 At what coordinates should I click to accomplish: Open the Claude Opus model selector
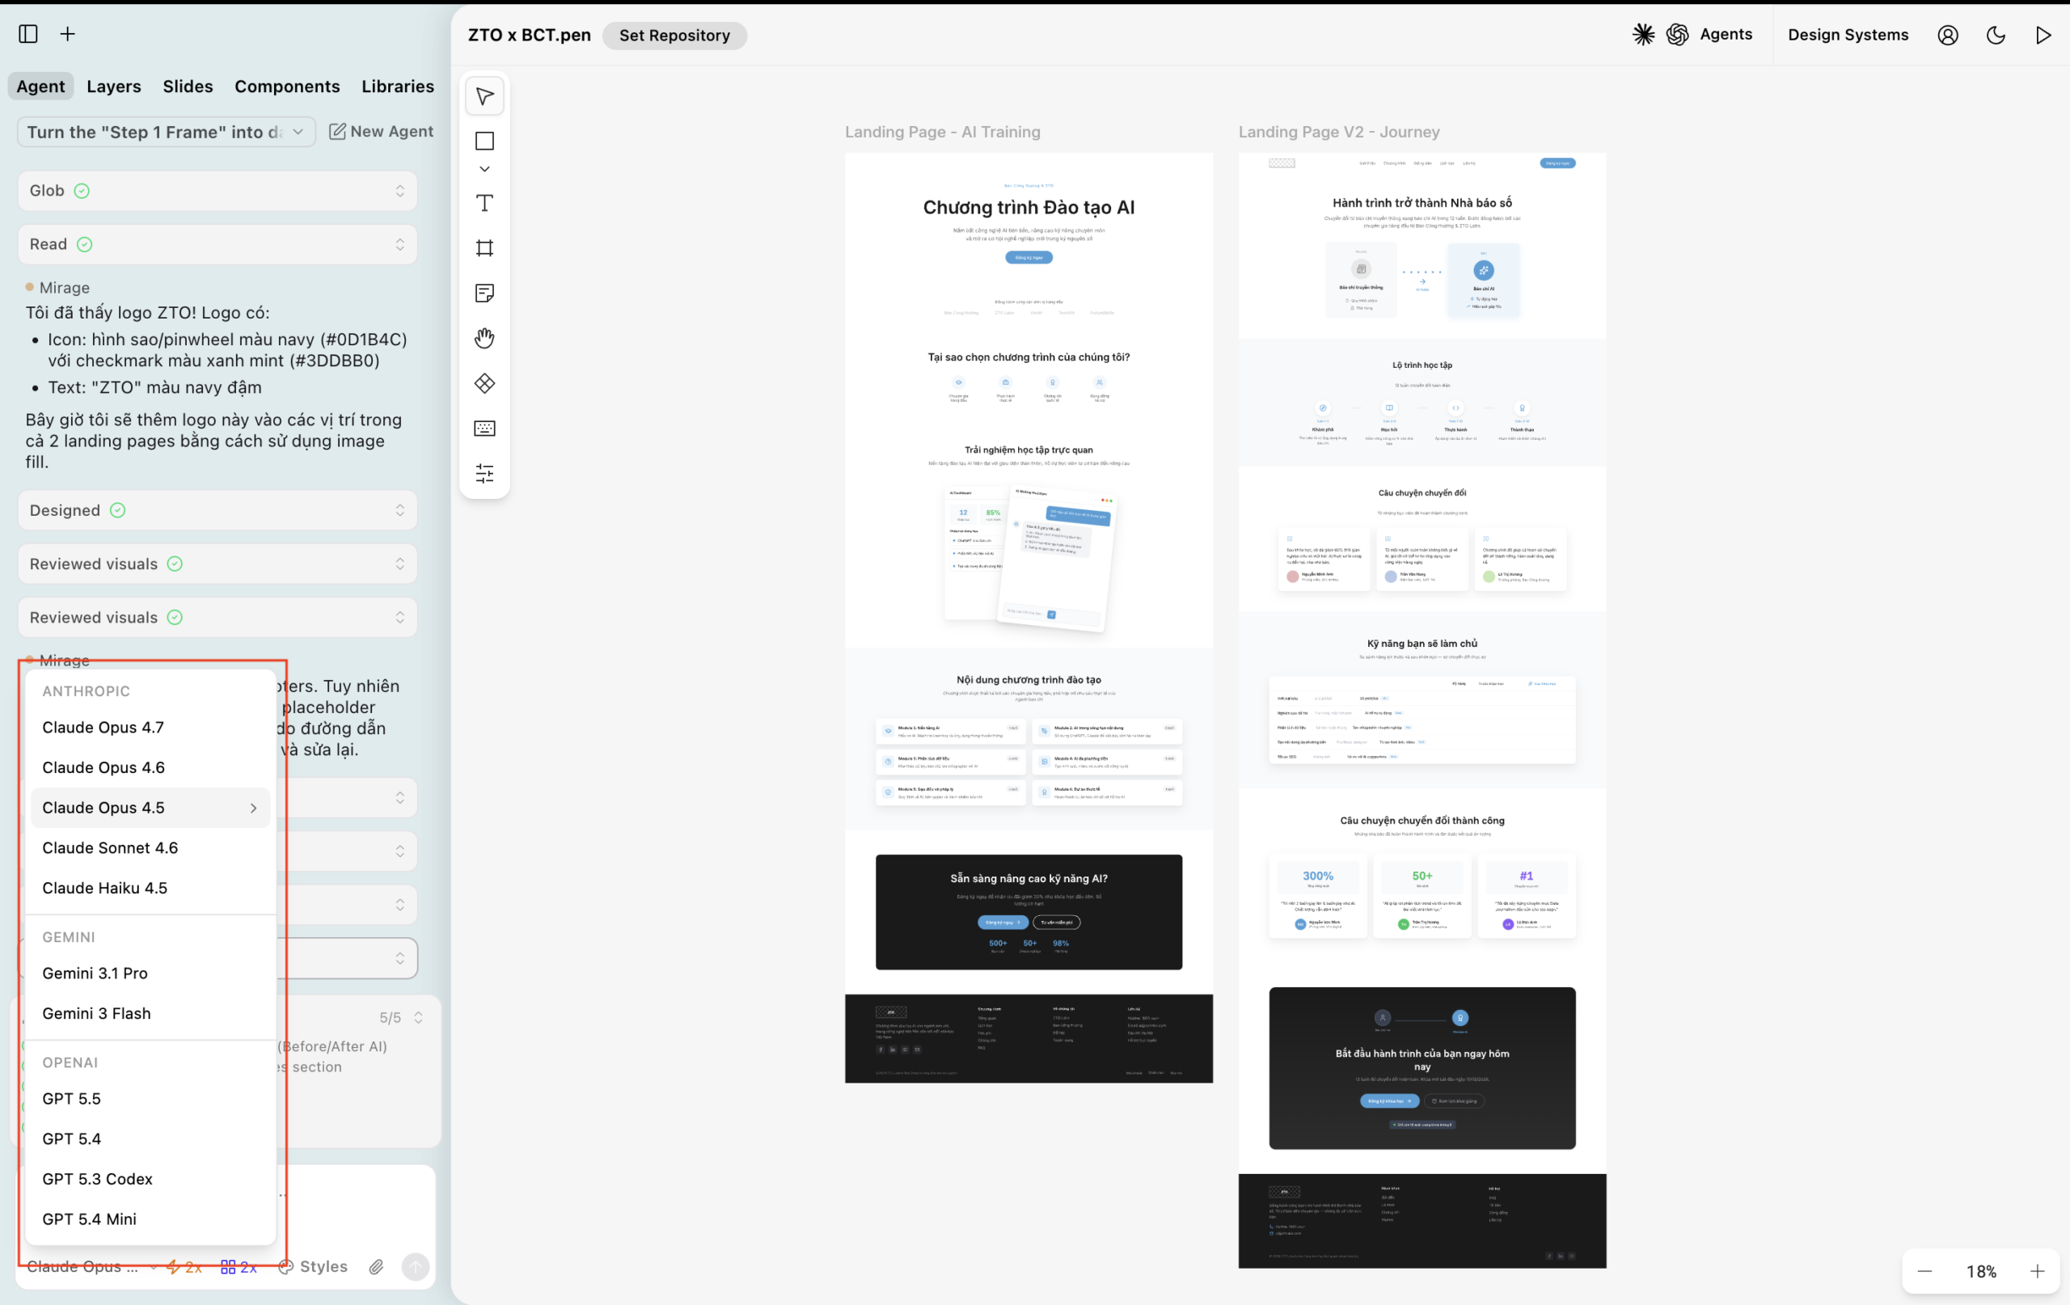click(91, 1266)
